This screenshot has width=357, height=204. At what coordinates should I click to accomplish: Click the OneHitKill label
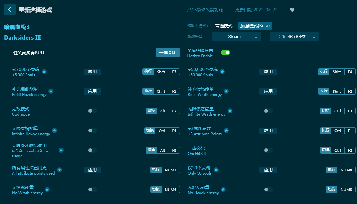[x=197, y=153]
